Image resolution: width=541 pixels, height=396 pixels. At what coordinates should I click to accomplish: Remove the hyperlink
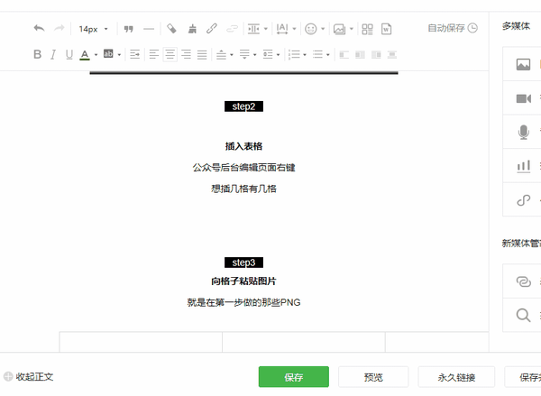point(232,29)
